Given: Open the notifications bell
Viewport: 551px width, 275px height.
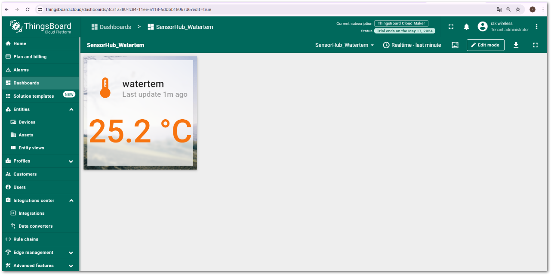Looking at the screenshot, I should click(466, 27).
